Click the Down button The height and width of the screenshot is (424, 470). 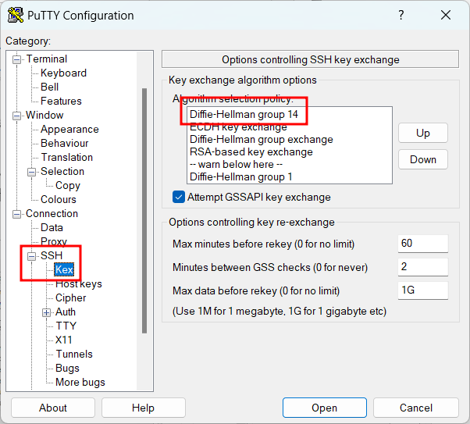click(423, 159)
